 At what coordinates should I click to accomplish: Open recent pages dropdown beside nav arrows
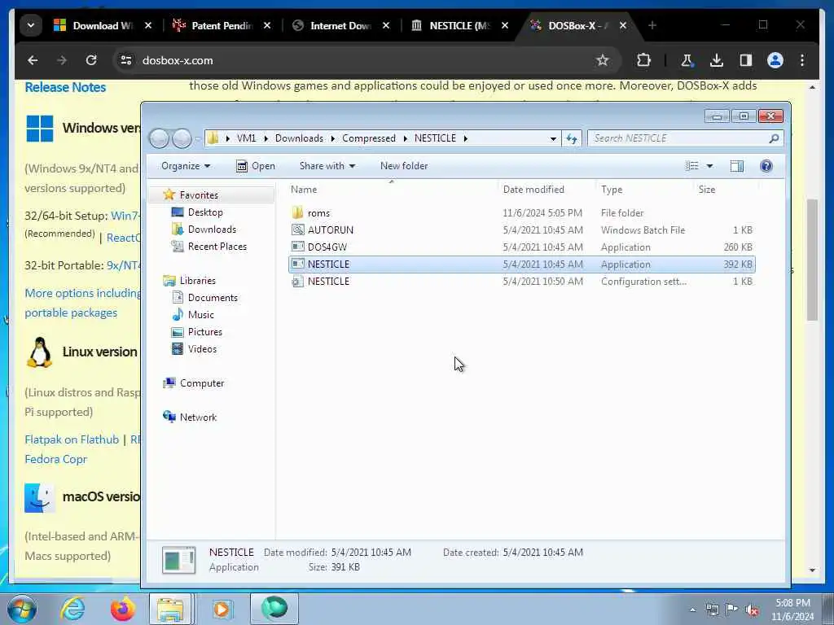(x=197, y=138)
